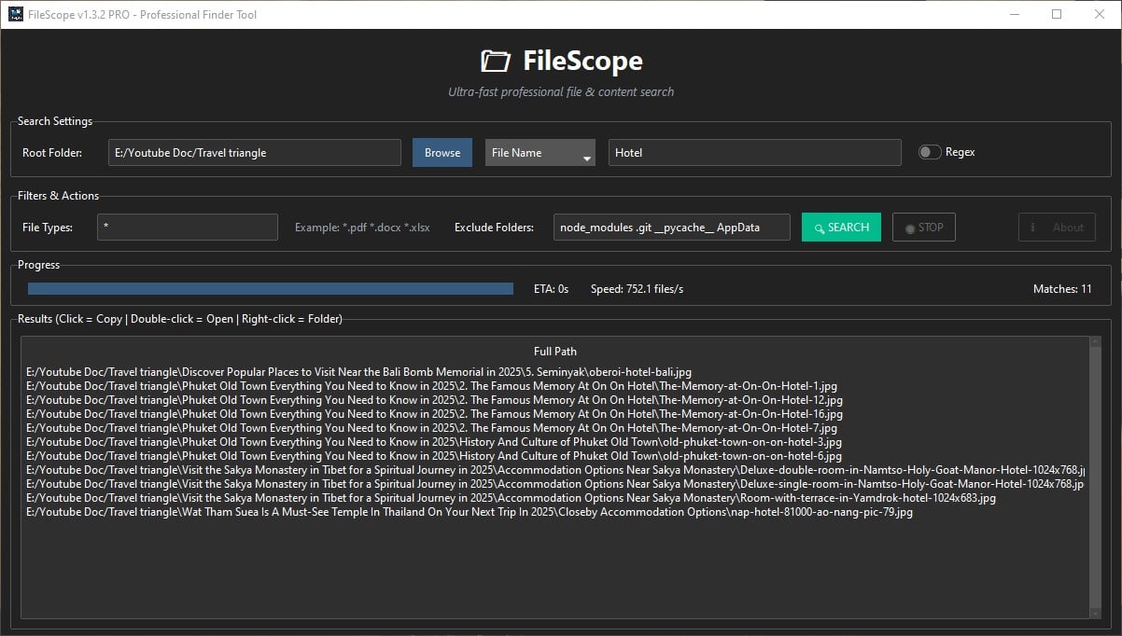
Task: Click the Browse button
Action: (x=442, y=153)
